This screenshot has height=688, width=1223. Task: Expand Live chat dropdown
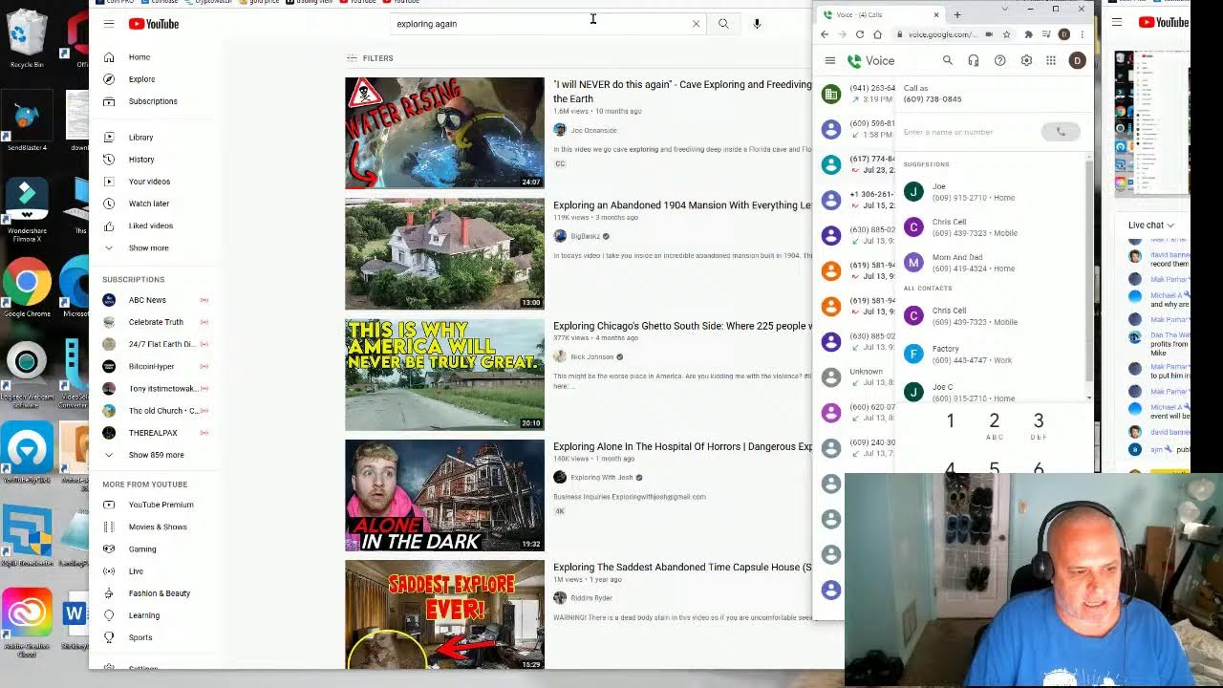click(1151, 226)
